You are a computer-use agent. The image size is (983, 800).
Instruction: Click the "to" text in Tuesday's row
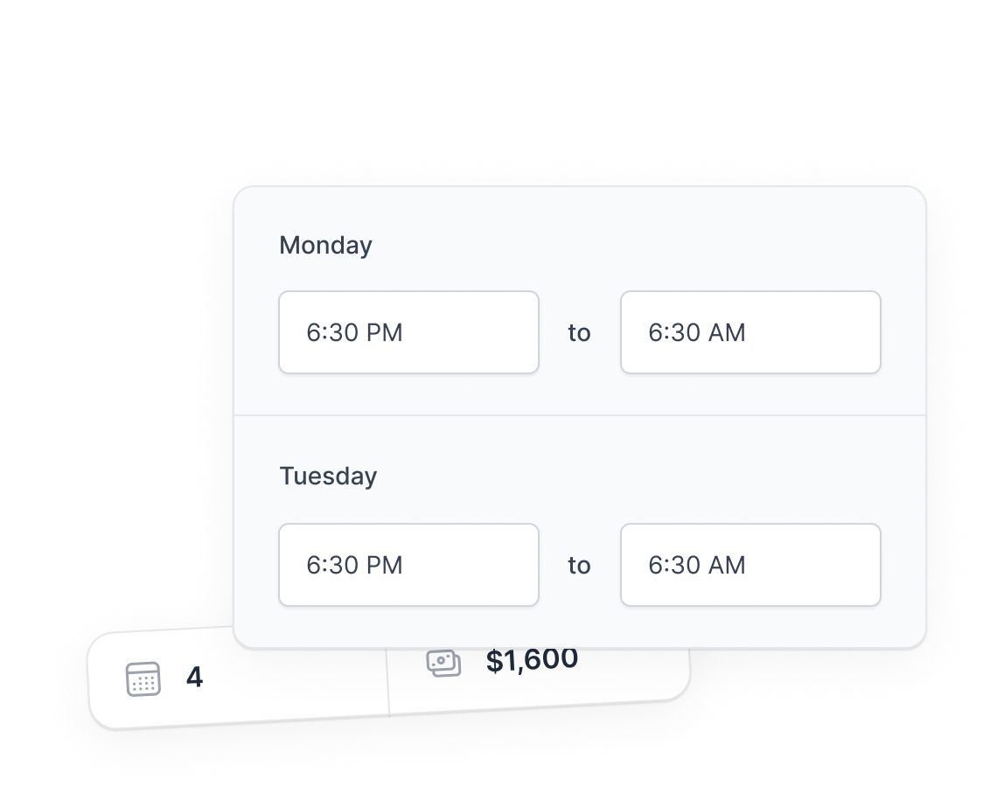click(579, 566)
